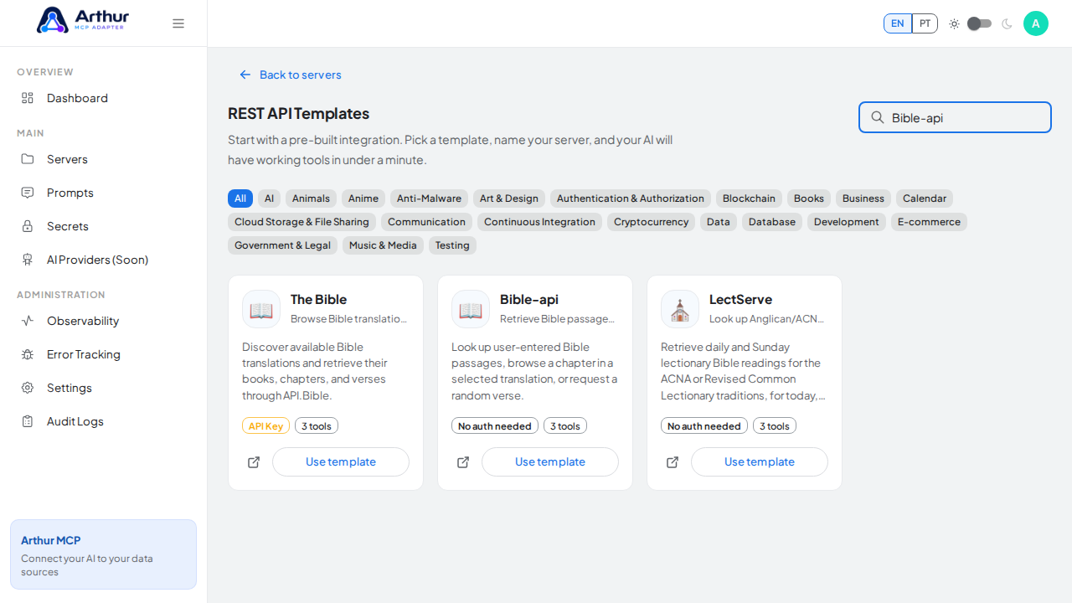Filter templates by AI category
The width and height of the screenshot is (1072, 603).
(269, 198)
